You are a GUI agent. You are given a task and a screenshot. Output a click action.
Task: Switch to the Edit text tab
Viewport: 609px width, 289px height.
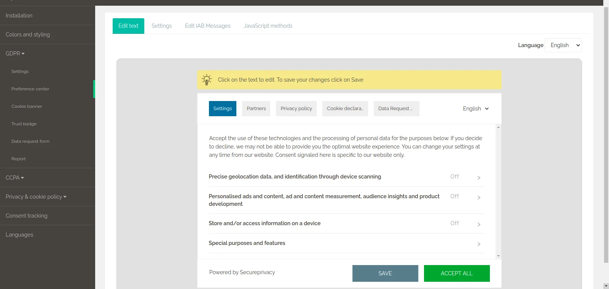coord(128,26)
